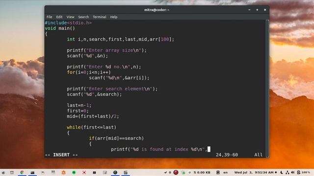Click the 'All' scroll status text
314x176 pixels.
click(259, 155)
